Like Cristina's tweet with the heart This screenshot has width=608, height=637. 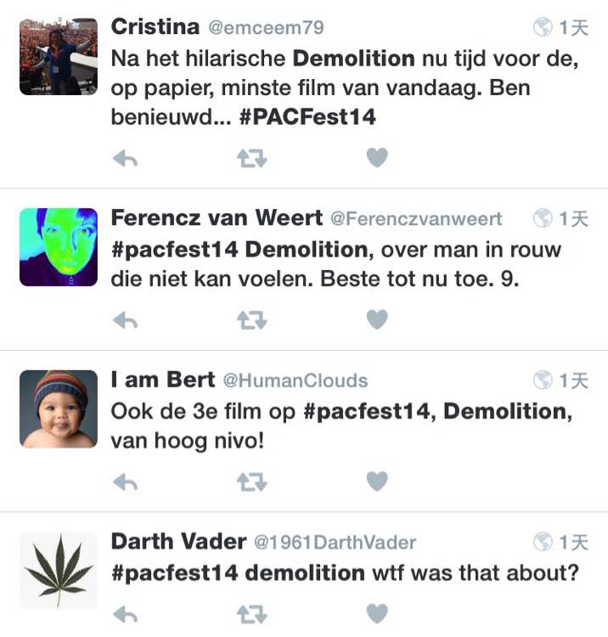pos(376,158)
